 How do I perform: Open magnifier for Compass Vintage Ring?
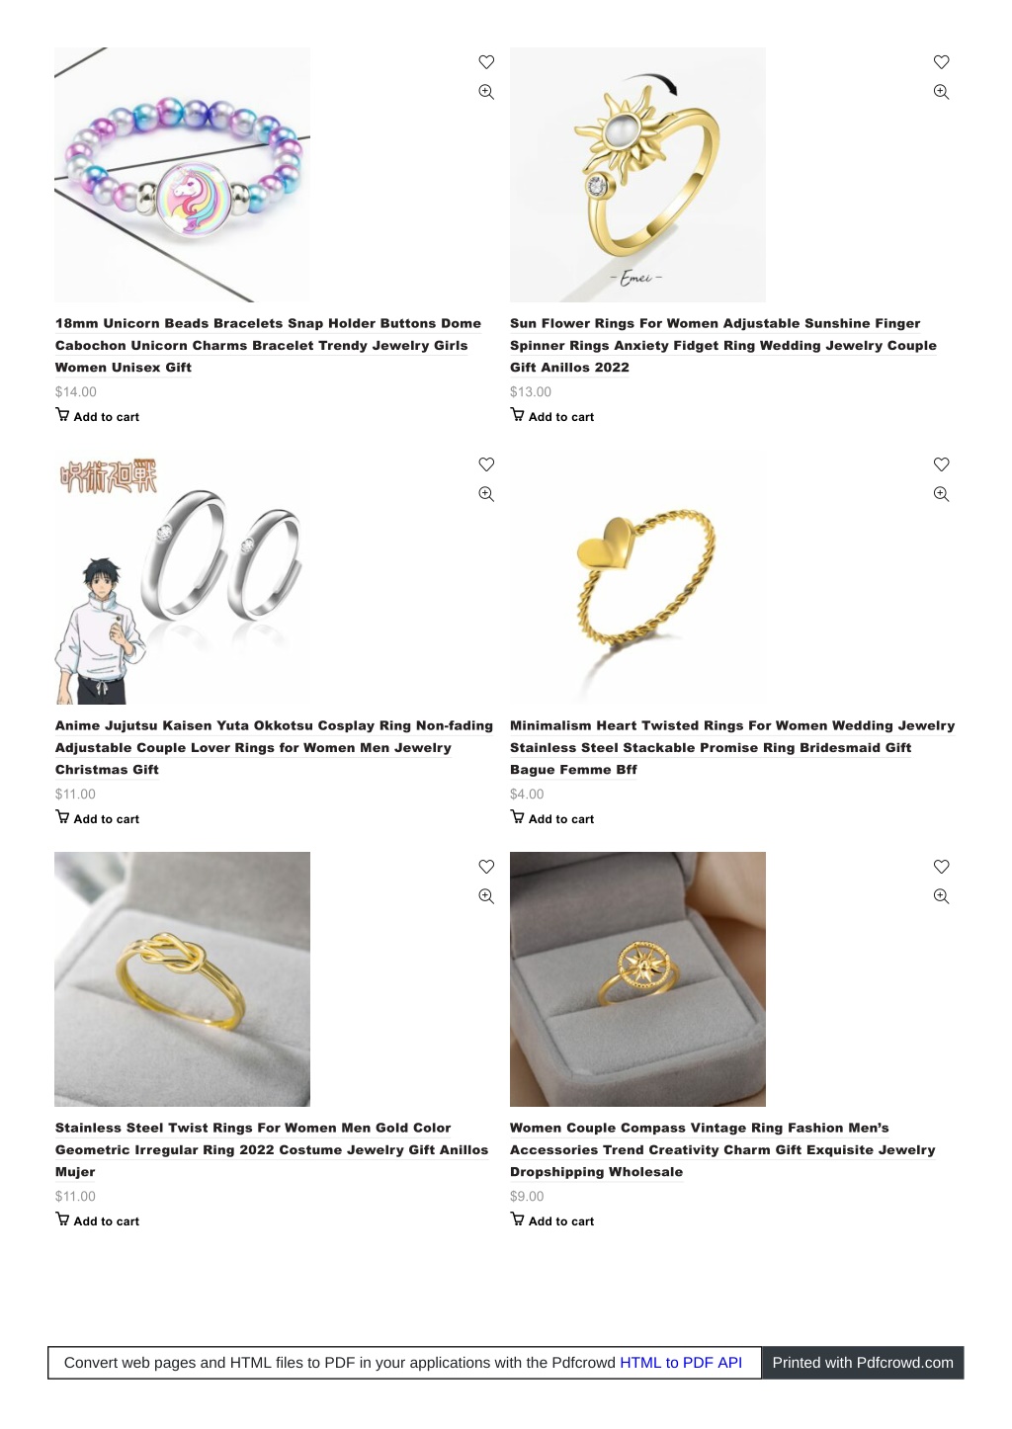click(x=941, y=896)
